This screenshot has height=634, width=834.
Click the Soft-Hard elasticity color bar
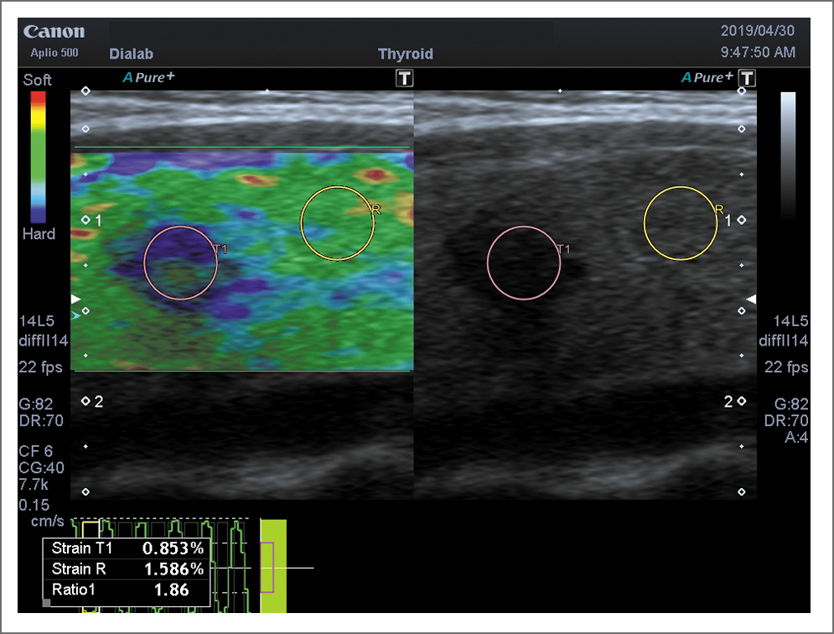click(38, 157)
